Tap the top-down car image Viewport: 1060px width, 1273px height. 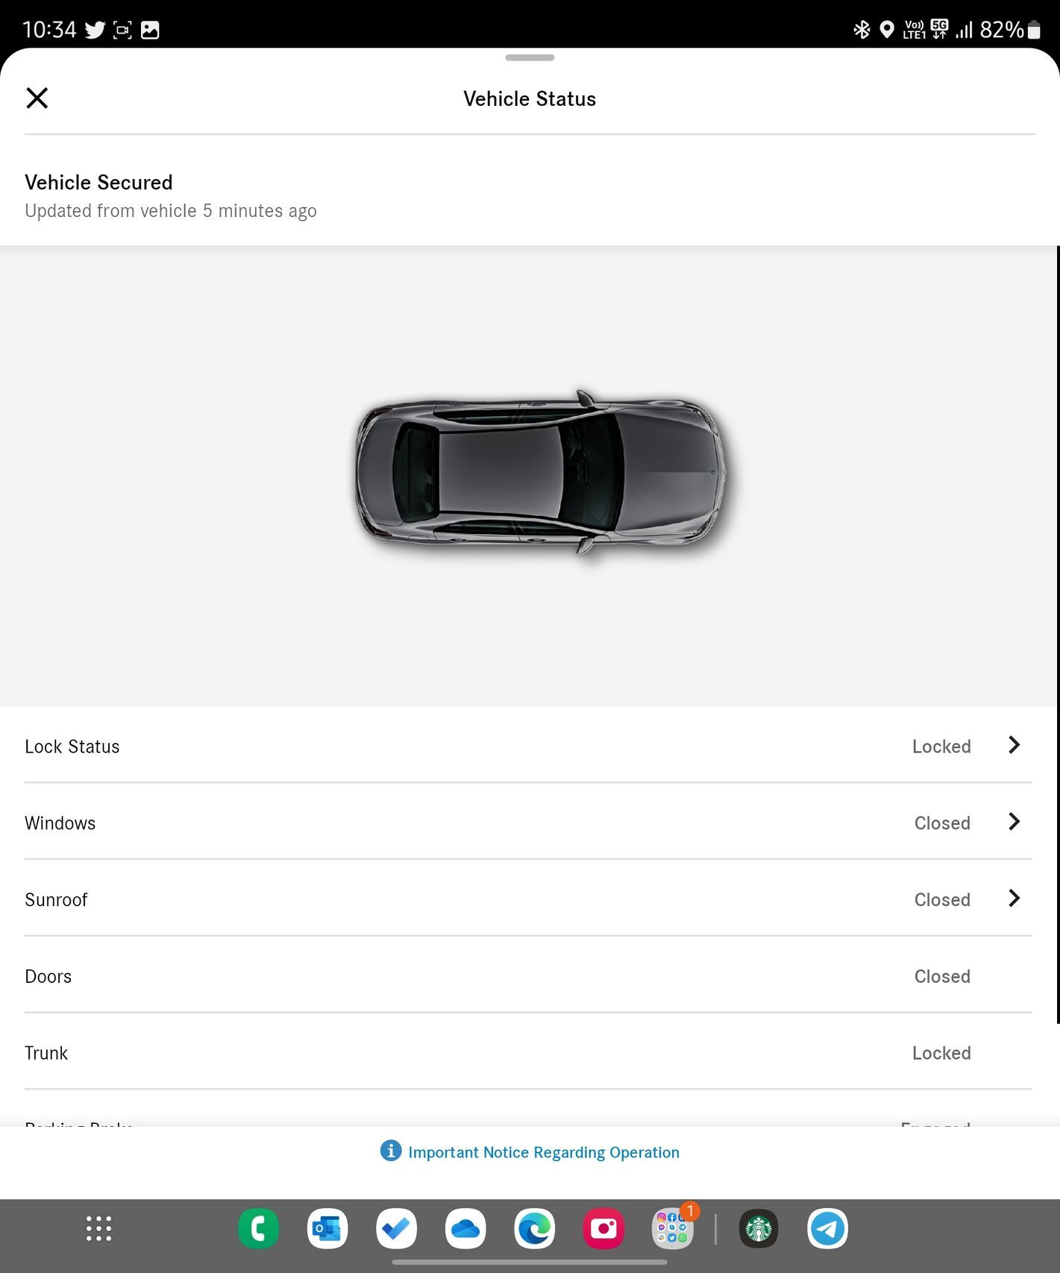pyautogui.click(x=540, y=472)
